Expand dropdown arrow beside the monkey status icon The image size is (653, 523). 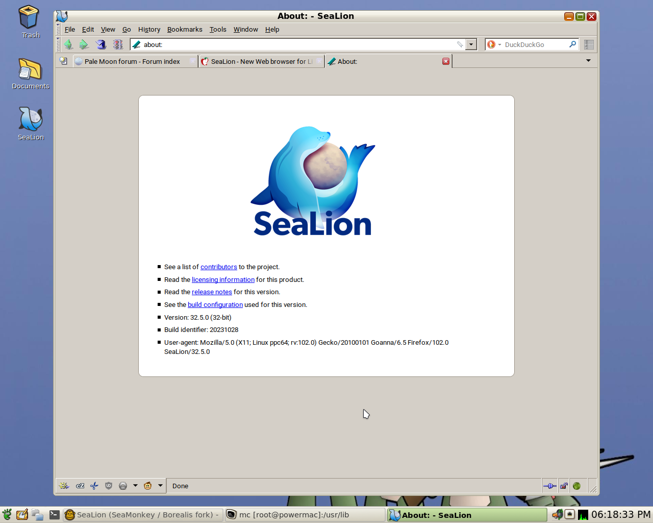point(160,486)
